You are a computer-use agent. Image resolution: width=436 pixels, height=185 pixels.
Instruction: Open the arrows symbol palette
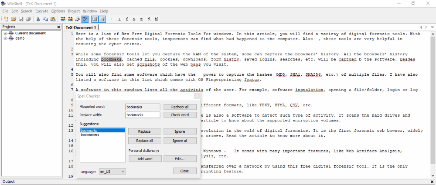[112, 19]
